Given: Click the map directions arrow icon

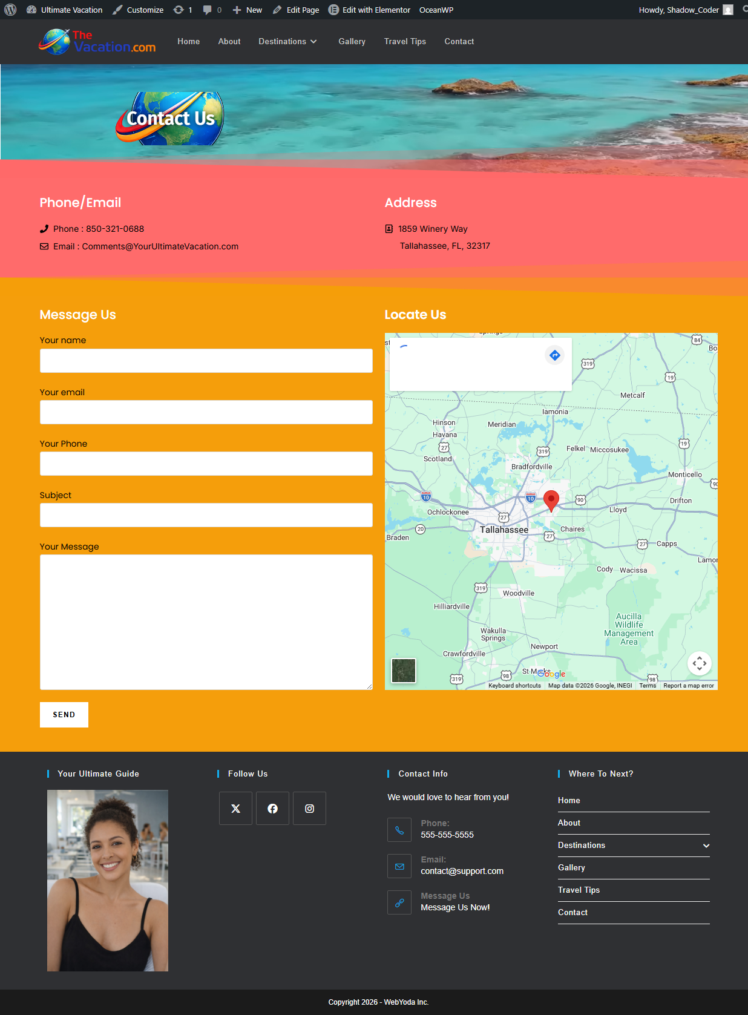Looking at the screenshot, I should [554, 355].
